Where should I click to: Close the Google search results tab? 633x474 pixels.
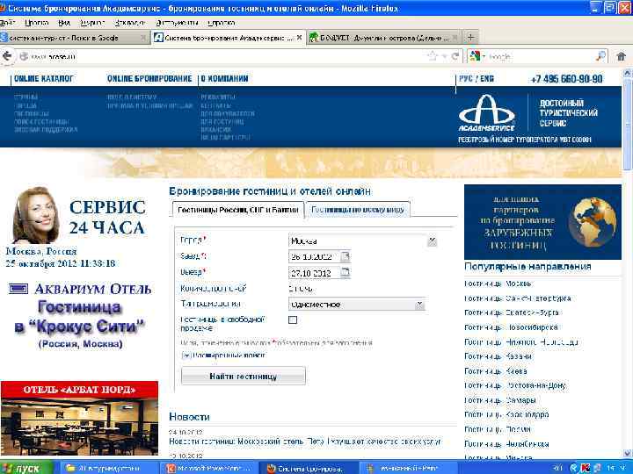143,38
